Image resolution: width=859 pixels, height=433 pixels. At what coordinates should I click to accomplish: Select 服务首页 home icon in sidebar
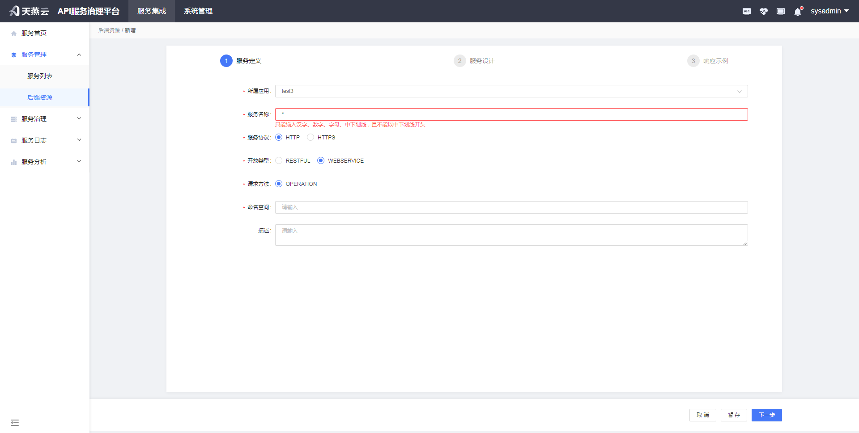13,33
